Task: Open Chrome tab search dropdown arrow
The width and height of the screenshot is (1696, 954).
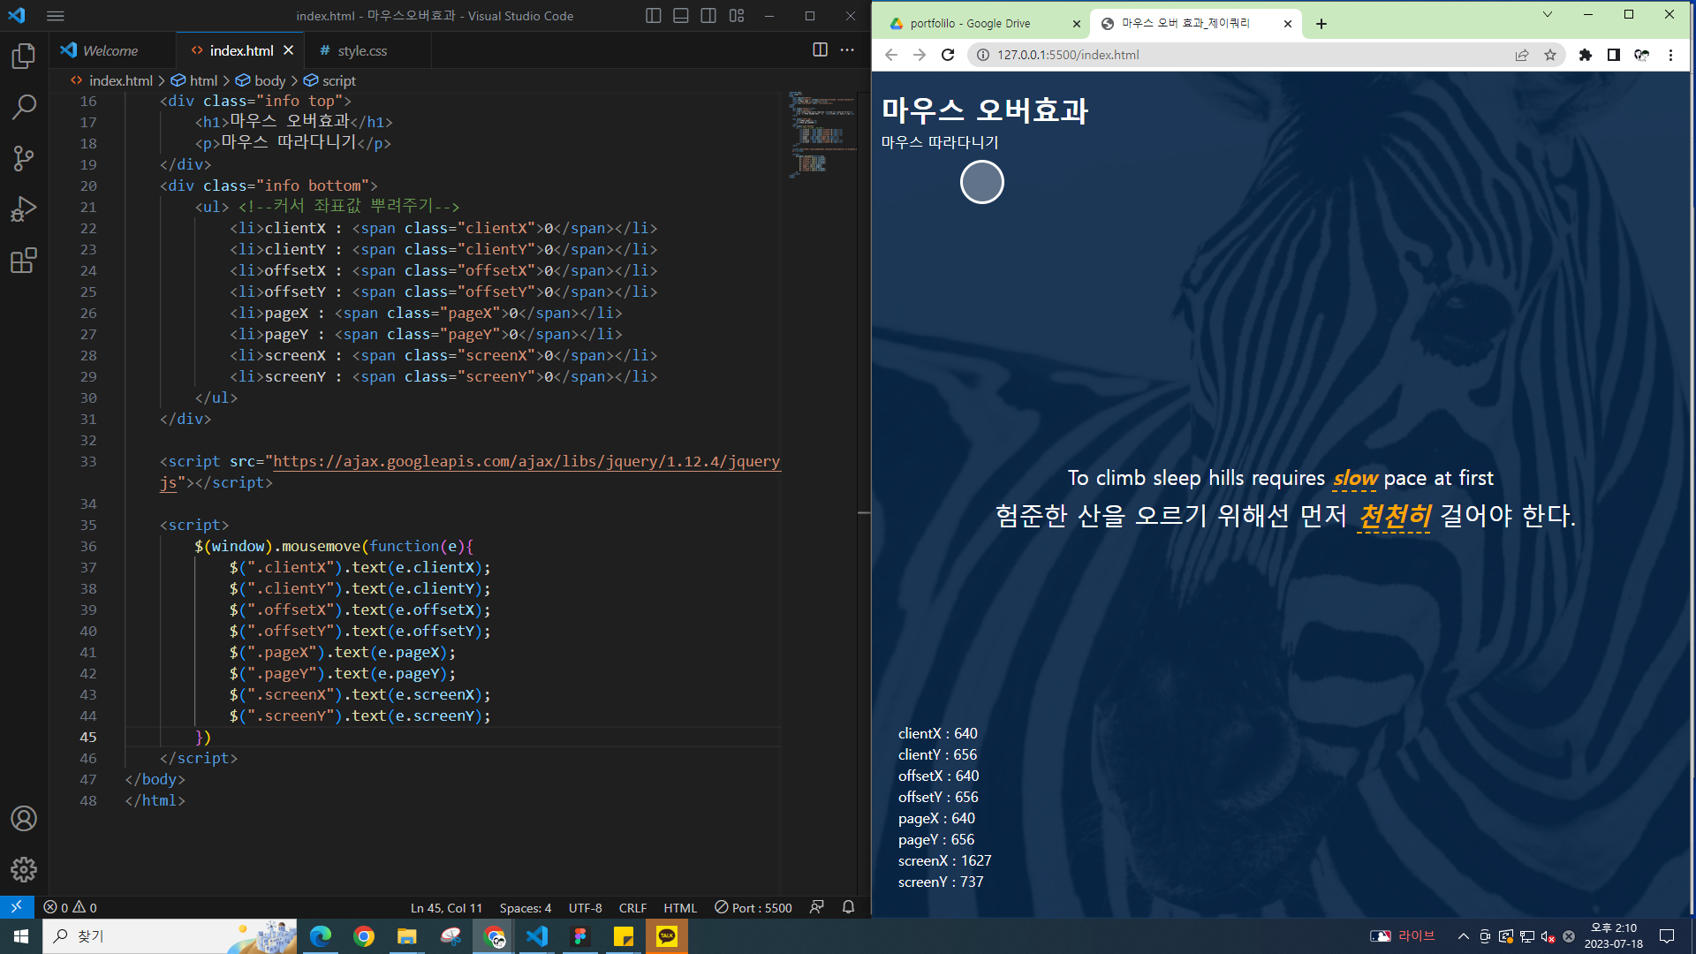Action: click(1547, 14)
